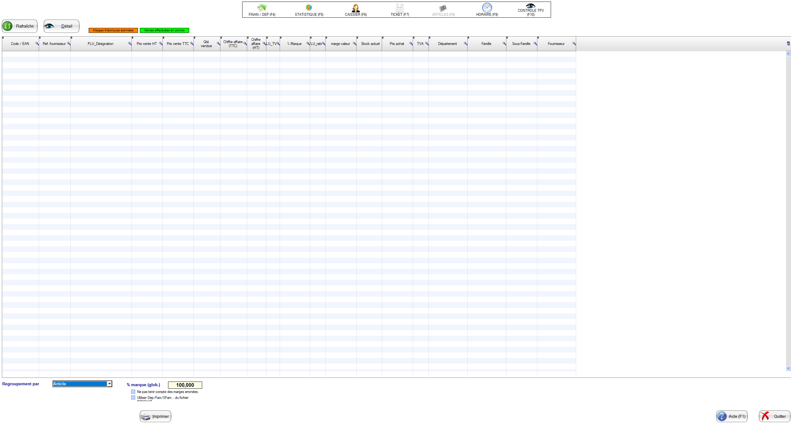Click the table options icon at top right

coord(788,43)
